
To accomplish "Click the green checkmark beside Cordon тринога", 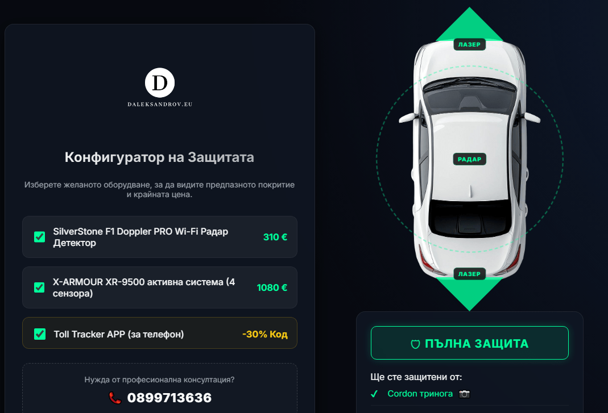I will [374, 394].
